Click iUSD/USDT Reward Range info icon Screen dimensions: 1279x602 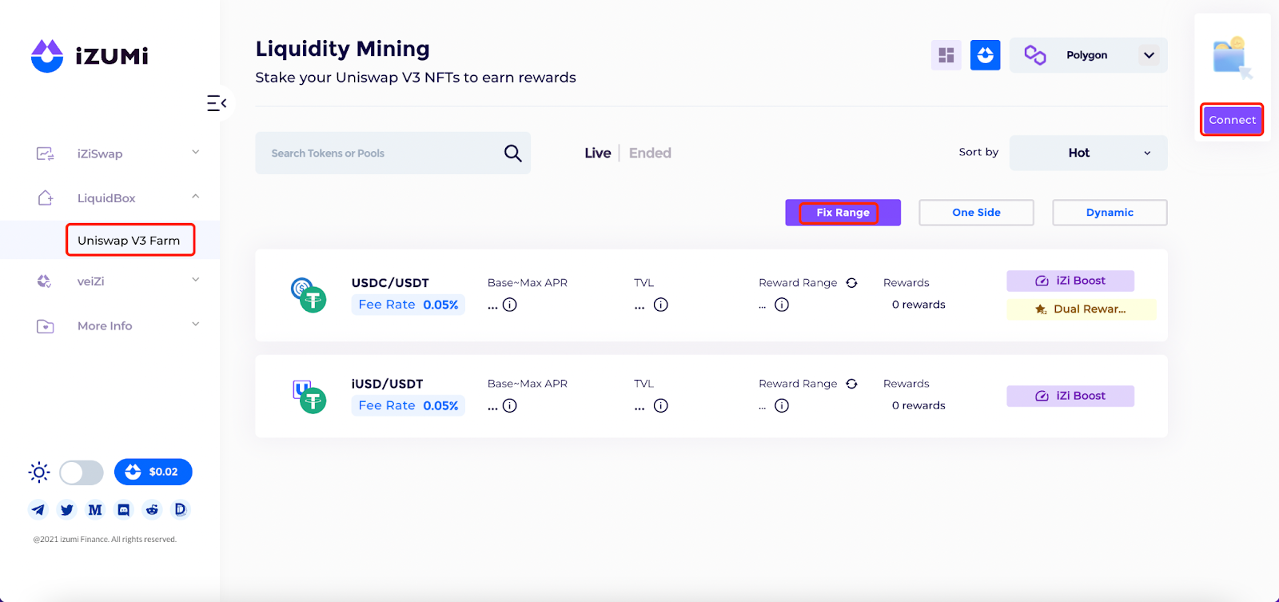click(x=782, y=405)
